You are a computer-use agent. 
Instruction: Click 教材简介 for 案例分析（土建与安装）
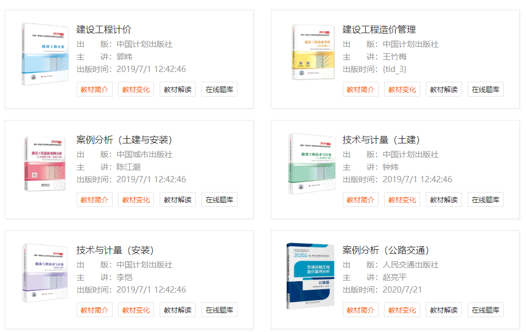[x=94, y=199]
